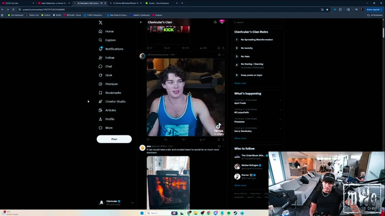Open kick dashboard bookmark

click(16, 15)
